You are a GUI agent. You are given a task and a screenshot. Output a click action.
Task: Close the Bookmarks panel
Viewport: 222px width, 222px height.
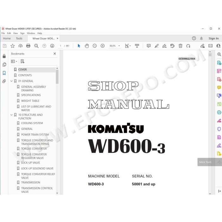click(55, 54)
